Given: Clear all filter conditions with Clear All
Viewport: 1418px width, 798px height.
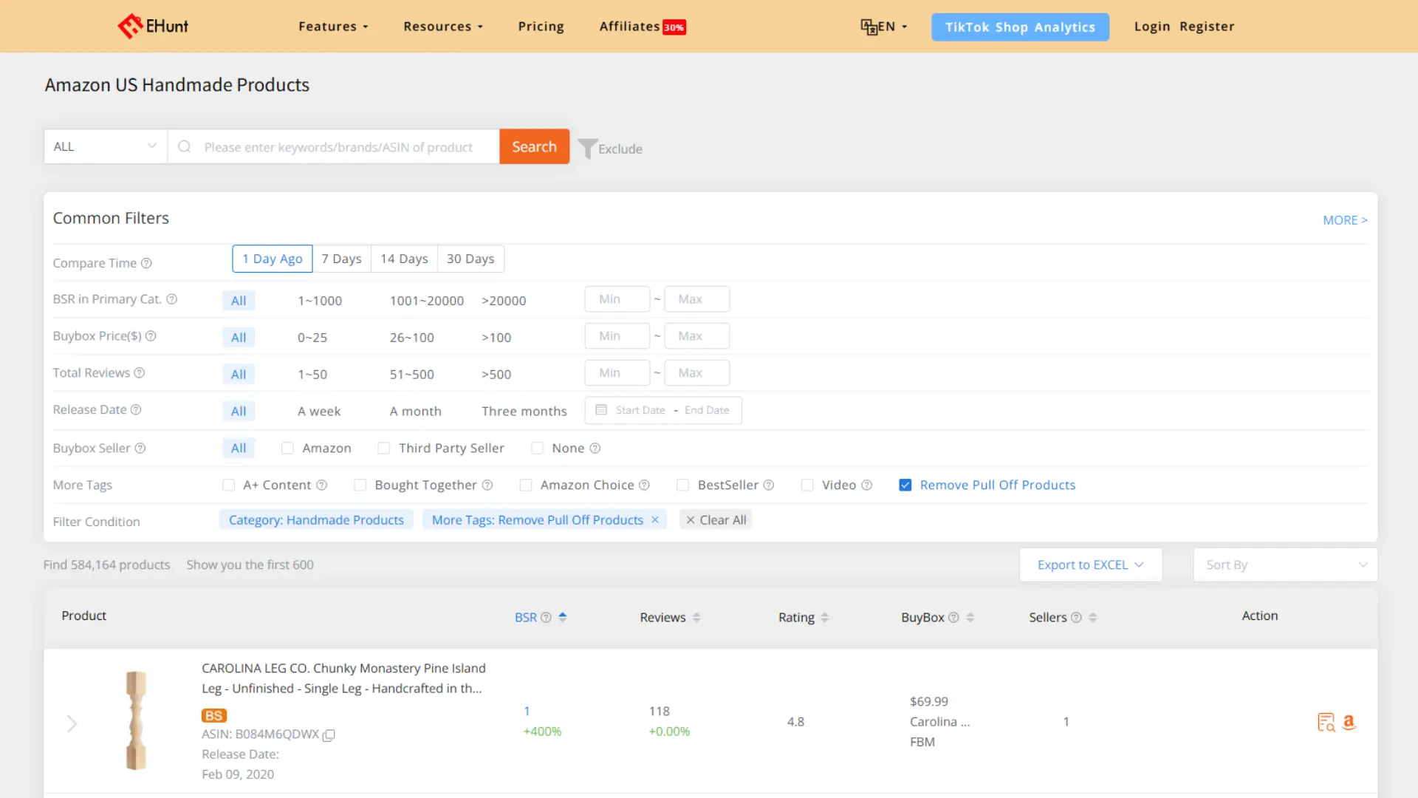Looking at the screenshot, I should point(715,519).
